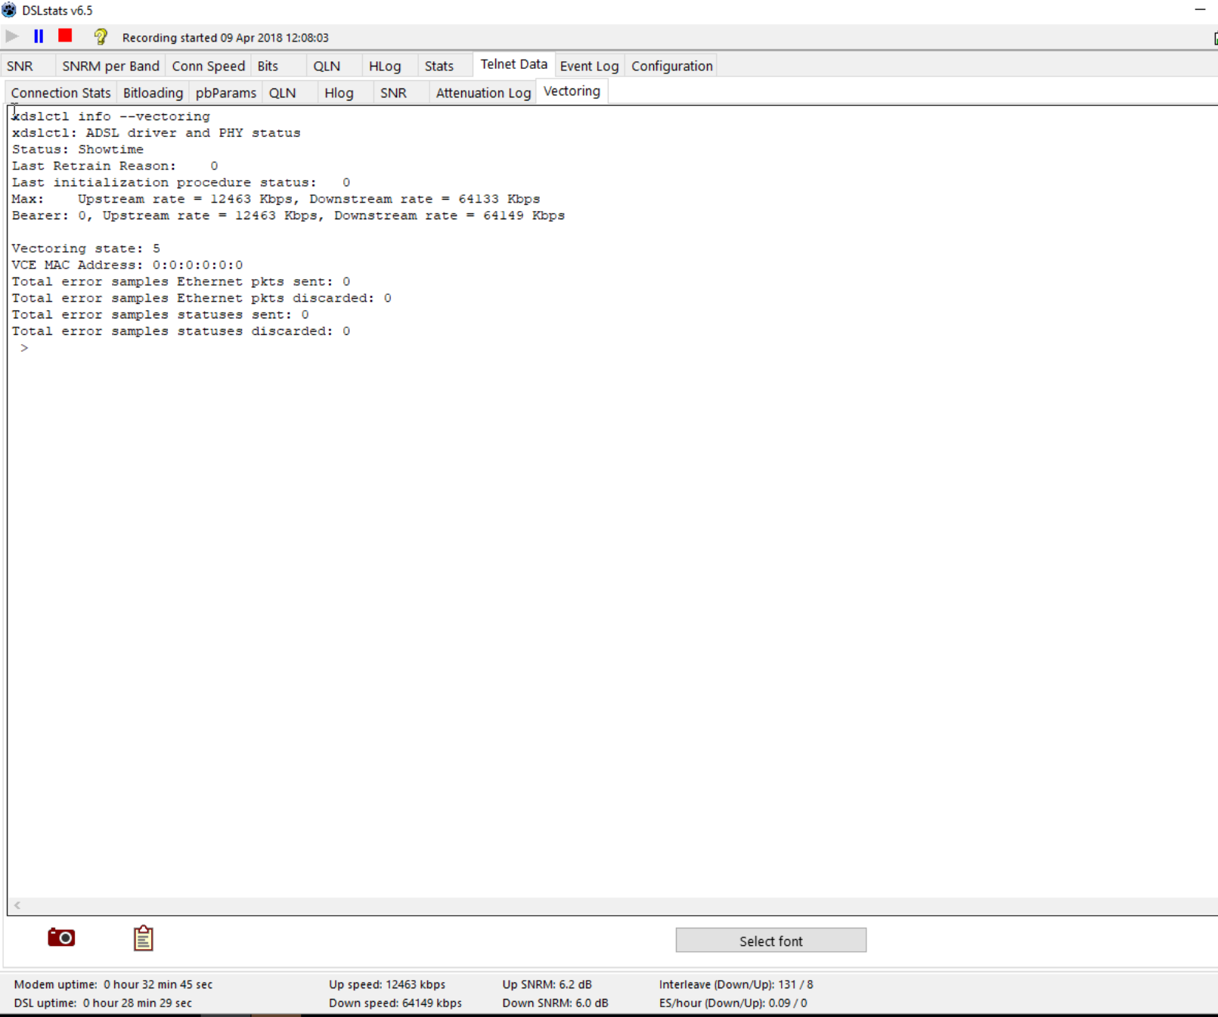The height and width of the screenshot is (1017, 1218).
Task: Select the Event Log tab
Action: (589, 66)
